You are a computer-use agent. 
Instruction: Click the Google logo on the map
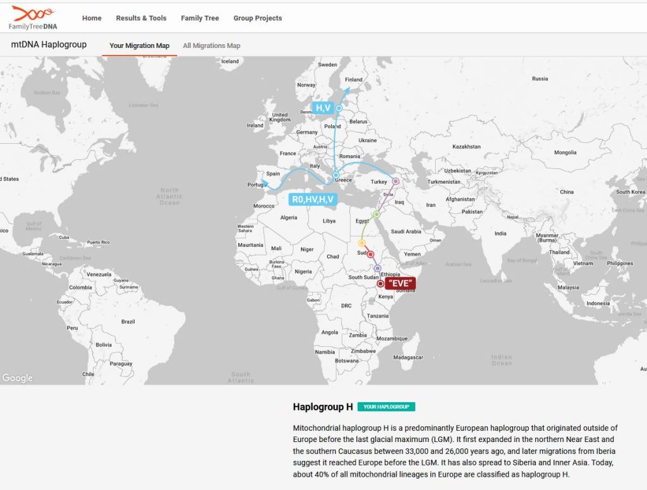18,378
